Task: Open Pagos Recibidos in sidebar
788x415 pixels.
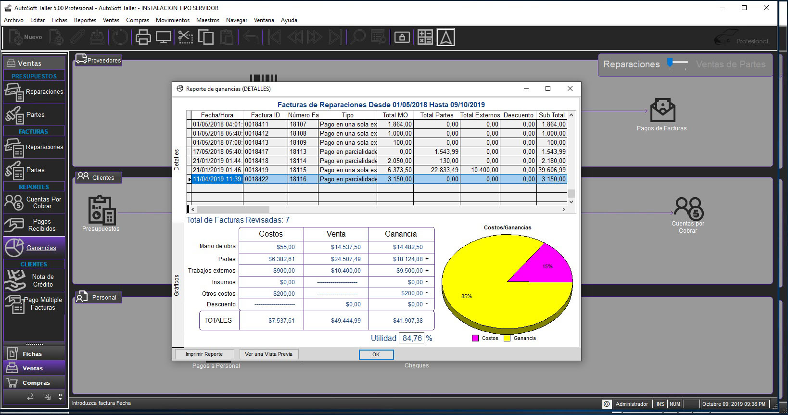Action: click(x=34, y=225)
